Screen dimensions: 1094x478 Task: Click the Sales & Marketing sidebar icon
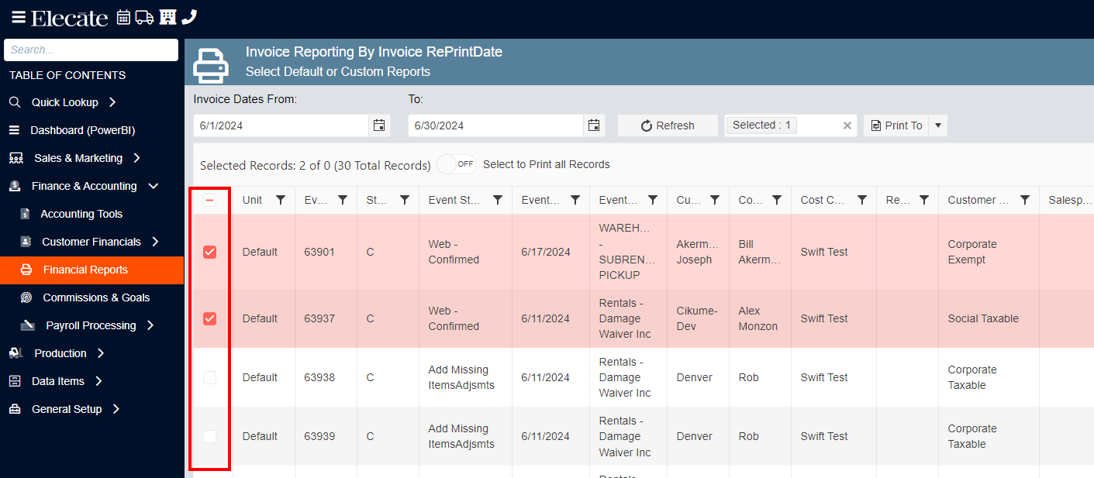click(16, 158)
